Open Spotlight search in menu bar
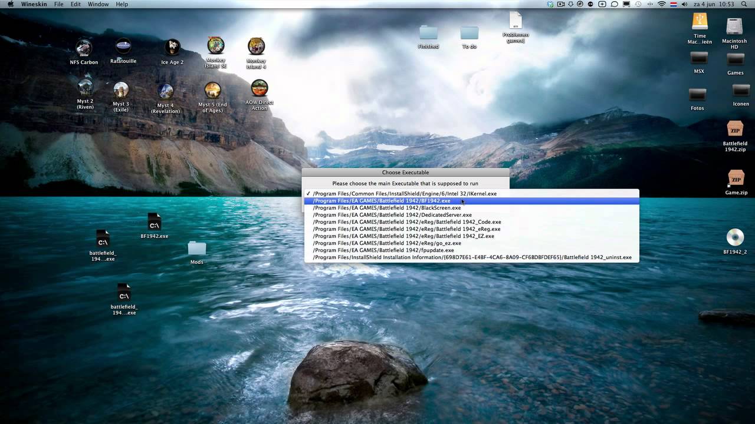Screen dimensions: 755x424 pyautogui.click(x=745, y=4)
